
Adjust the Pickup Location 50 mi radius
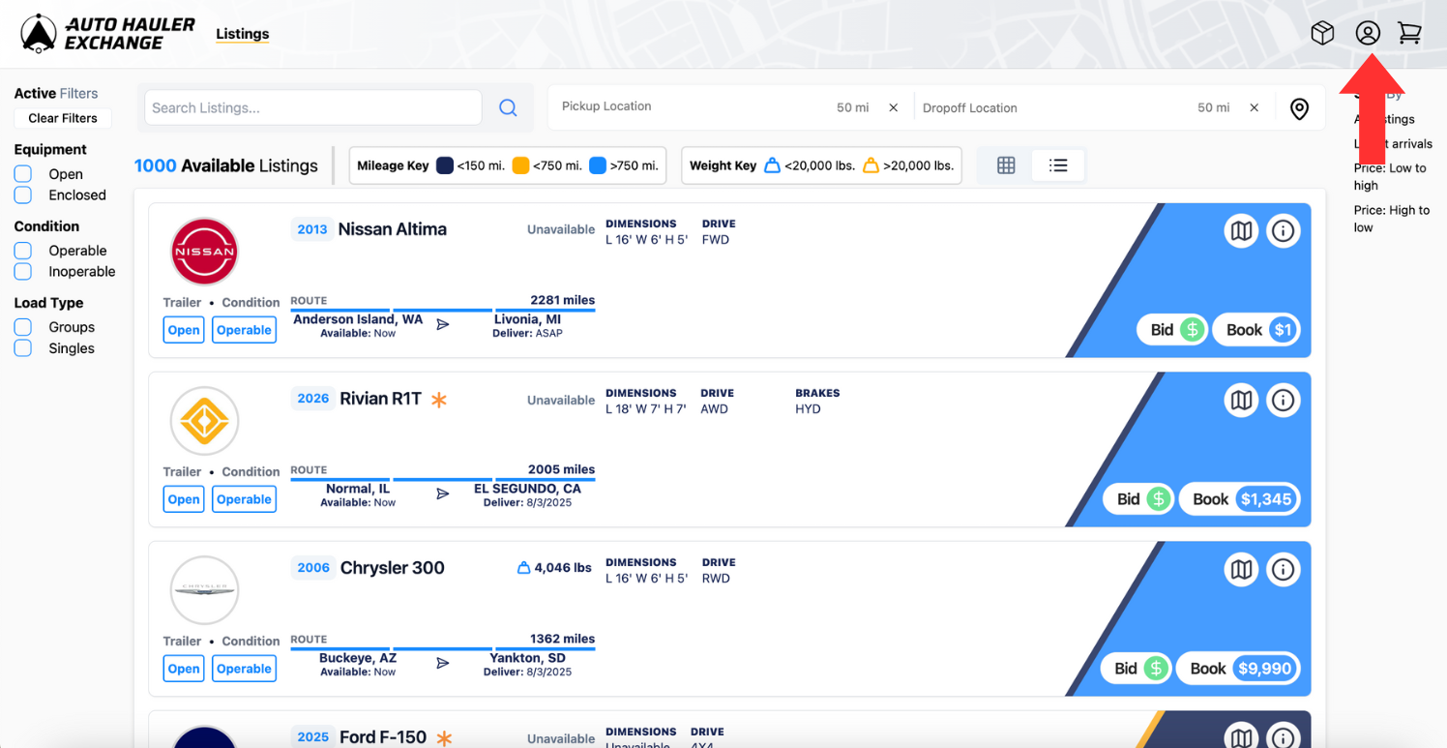(852, 107)
